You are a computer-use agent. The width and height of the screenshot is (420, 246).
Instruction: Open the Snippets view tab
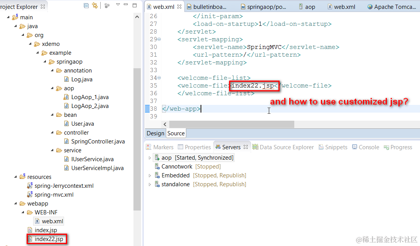333,147
